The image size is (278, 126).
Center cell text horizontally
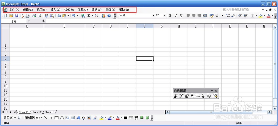[x=194, y=16]
